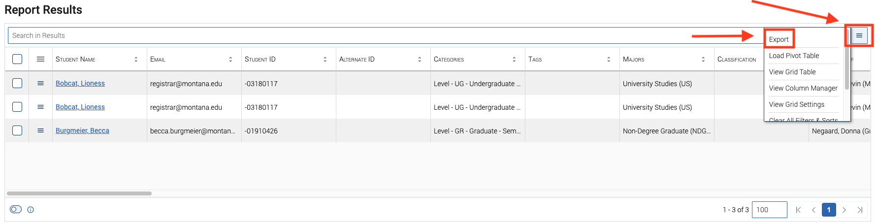Click becca.burgmeier email cell
The height and width of the screenshot is (224, 878).
click(194, 131)
